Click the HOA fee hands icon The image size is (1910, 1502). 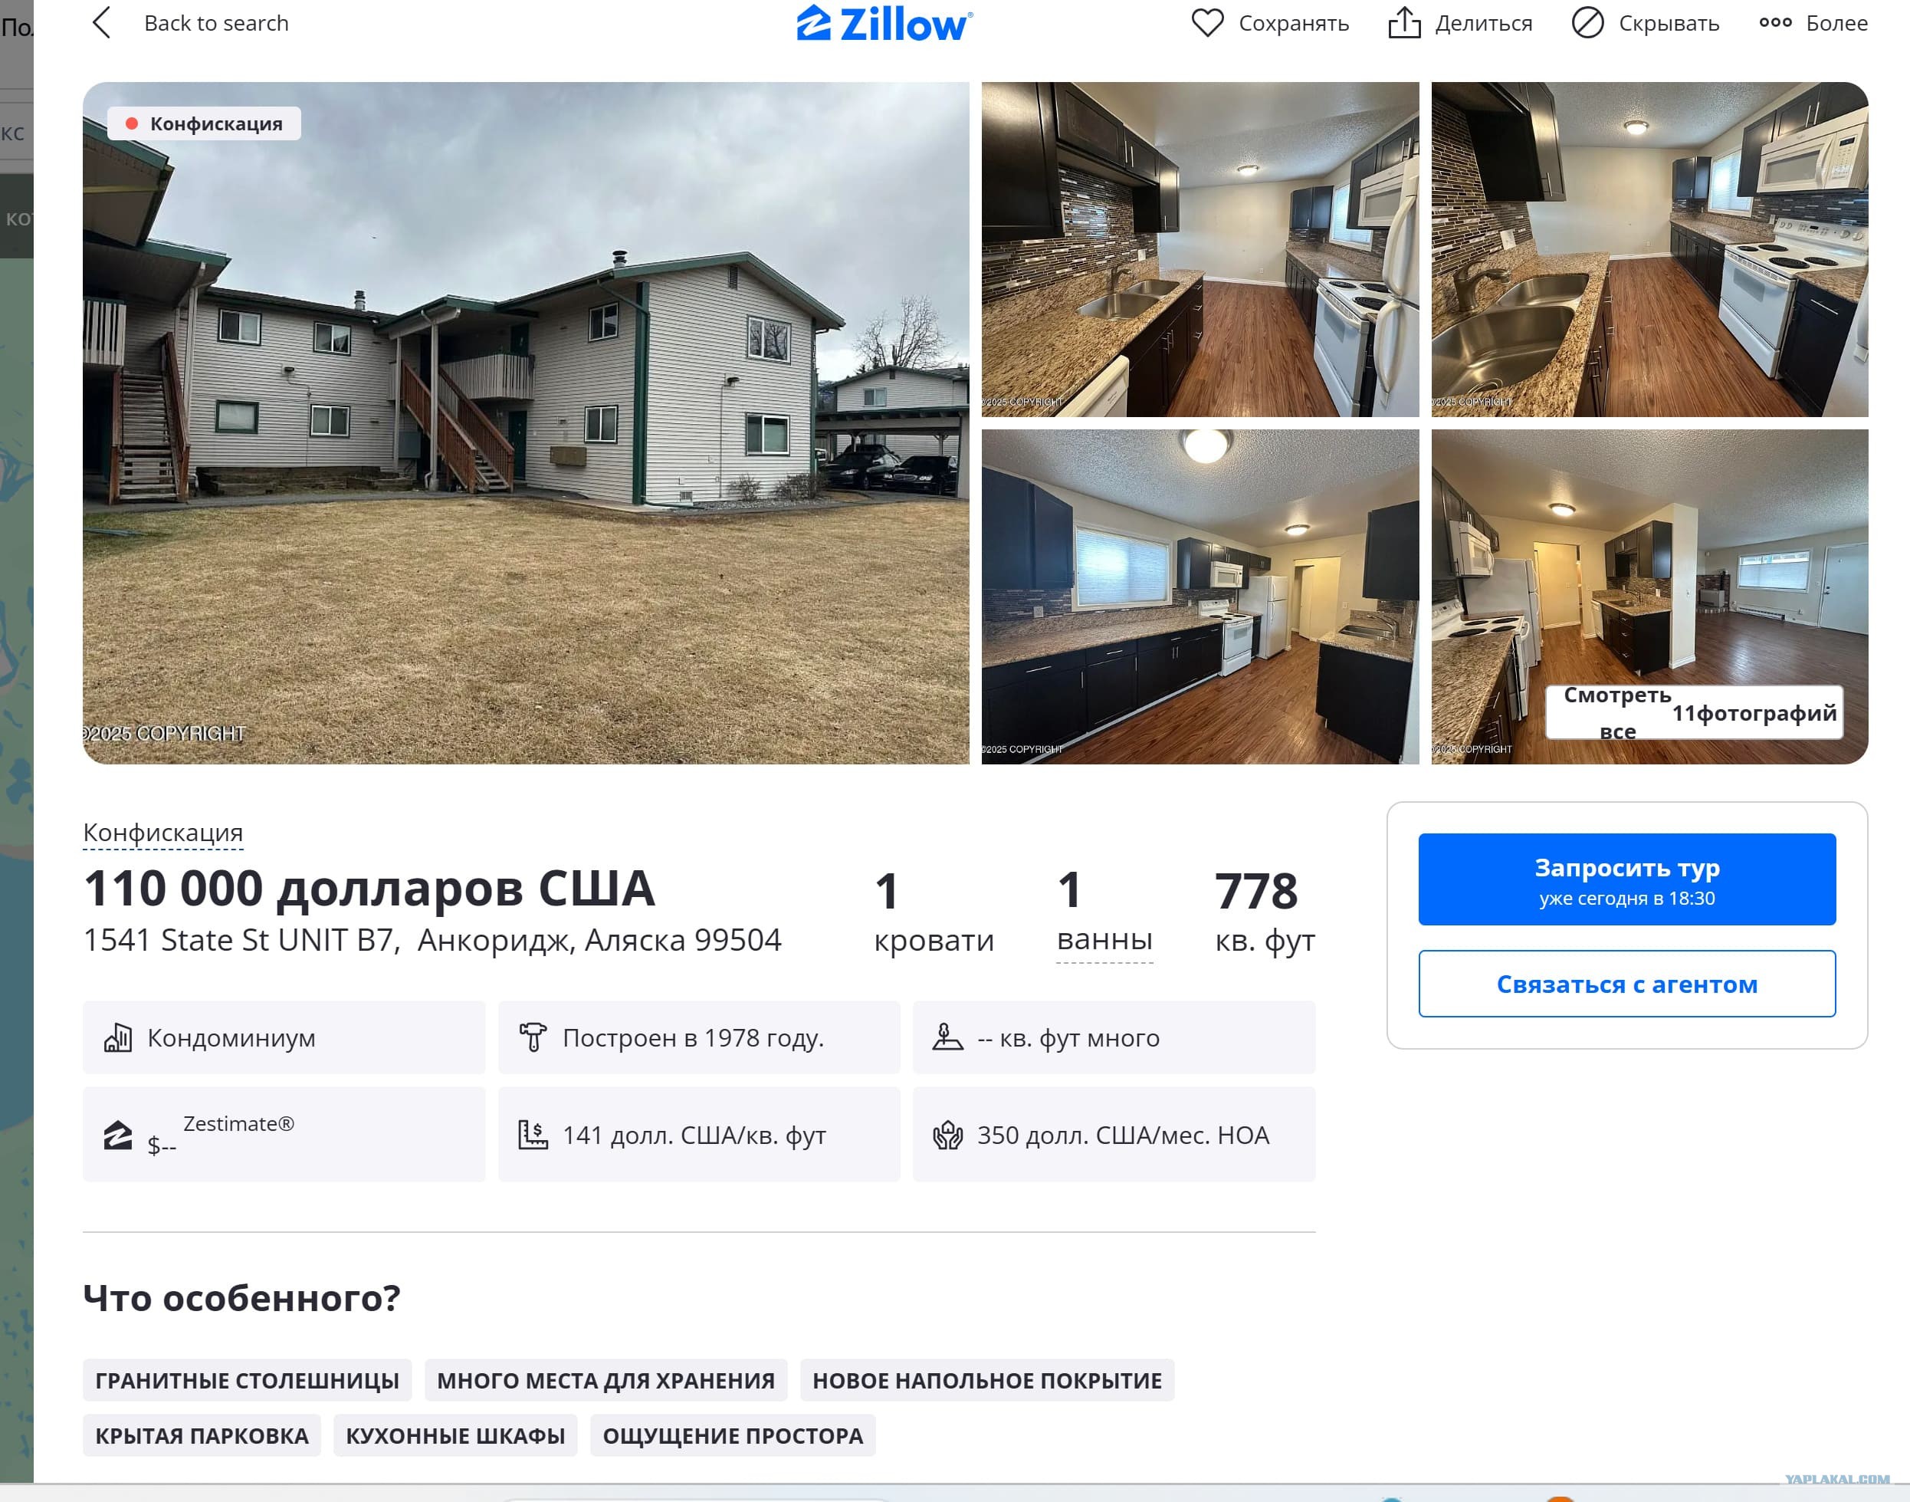point(947,1136)
